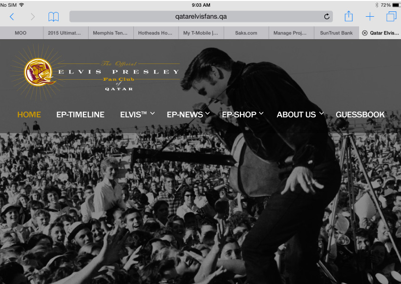Screen dimensions: 401x284
Task: Open the EP-TIMELINE page
Action: (x=80, y=115)
